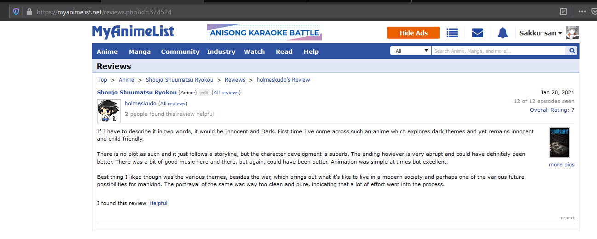
Task: Open the Manga menu
Action: click(x=140, y=51)
